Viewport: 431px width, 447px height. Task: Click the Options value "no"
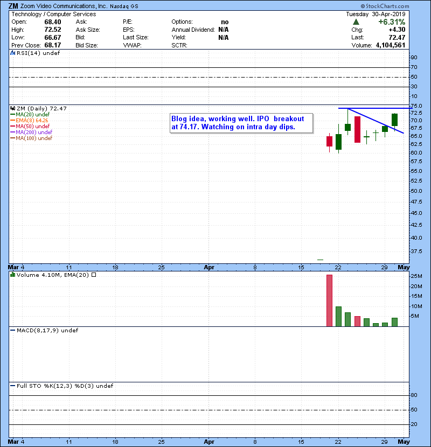(x=225, y=22)
